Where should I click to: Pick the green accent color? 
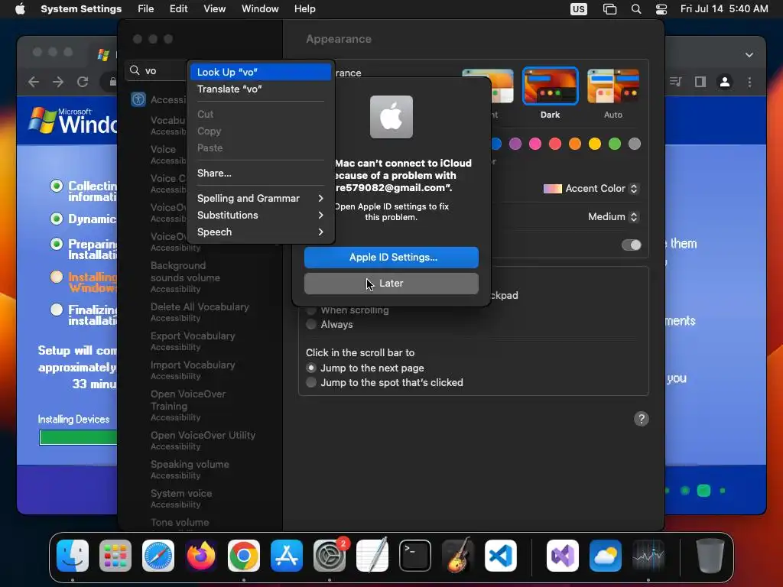(615, 144)
